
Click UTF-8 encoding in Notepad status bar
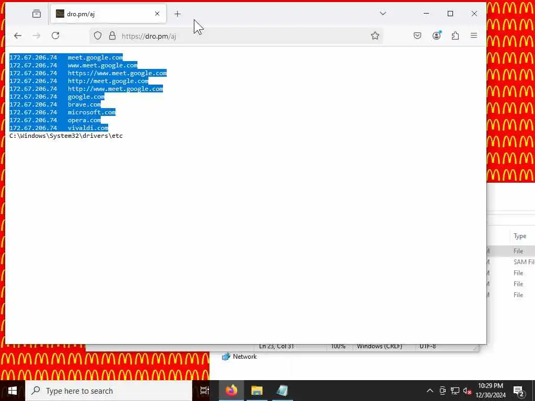point(427,347)
